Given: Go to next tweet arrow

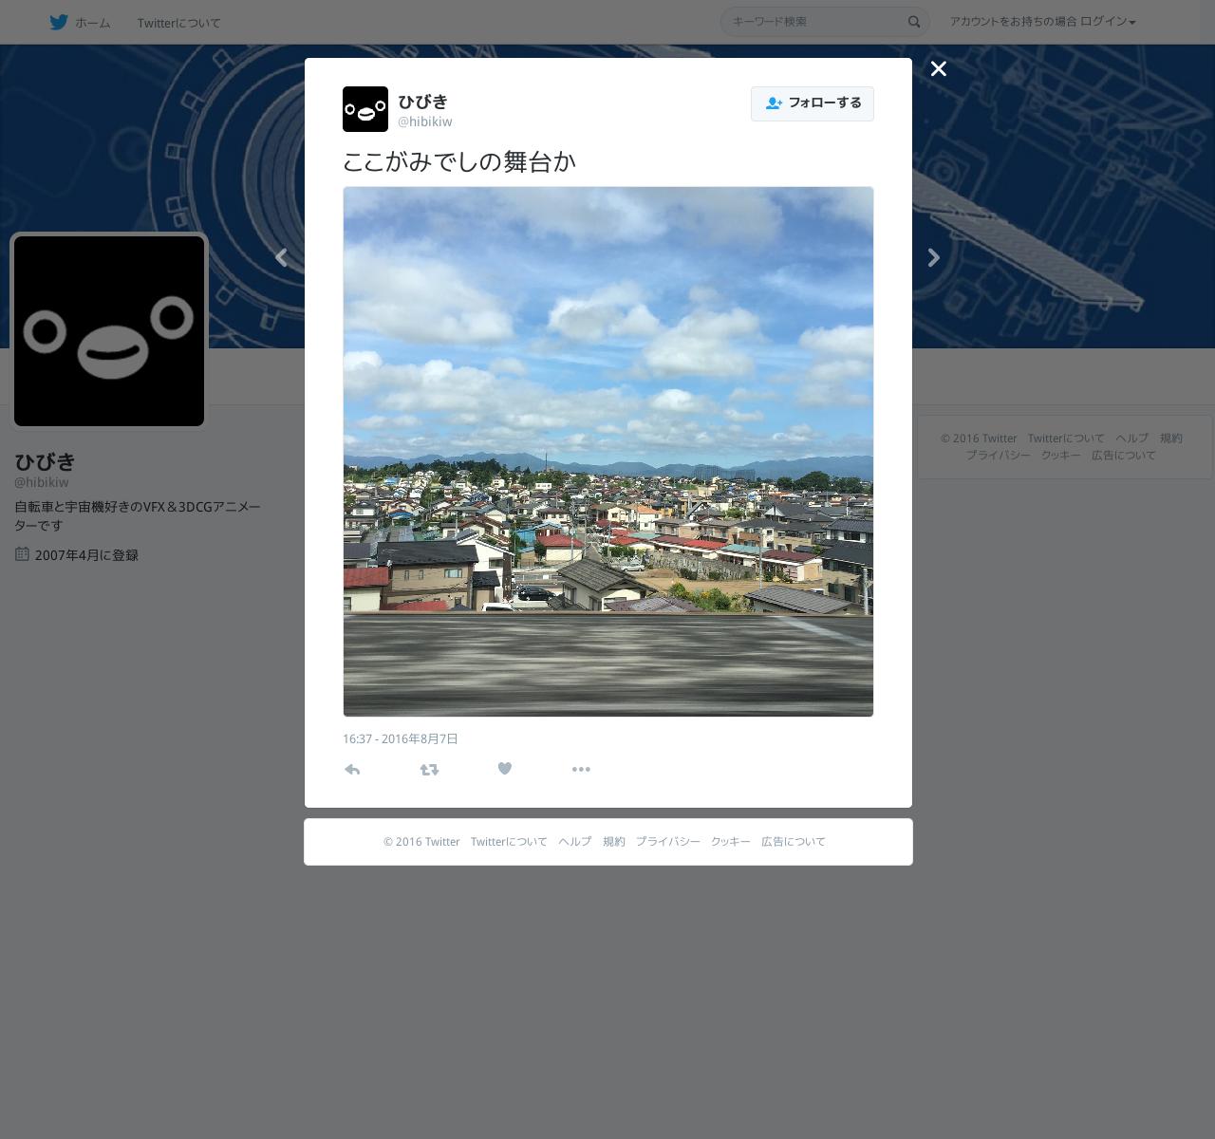Looking at the screenshot, I should (x=934, y=257).
